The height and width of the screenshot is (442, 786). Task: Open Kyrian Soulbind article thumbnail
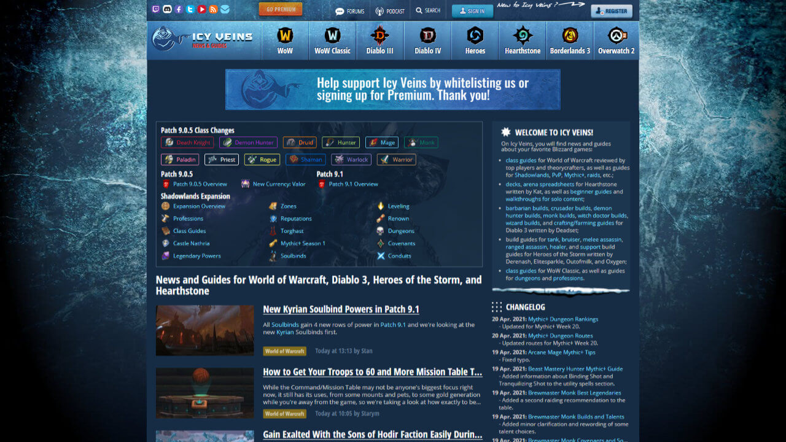204,330
